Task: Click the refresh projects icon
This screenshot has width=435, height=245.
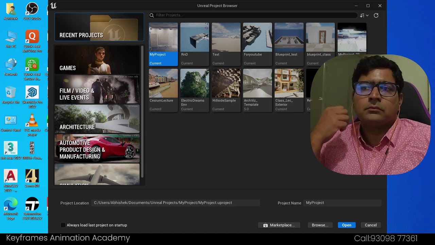Action: point(376,15)
